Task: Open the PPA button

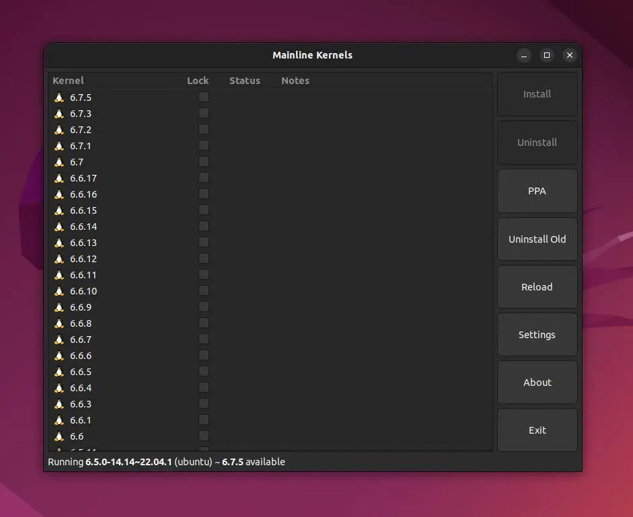Action: pyautogui.click(x=537, y=191)
